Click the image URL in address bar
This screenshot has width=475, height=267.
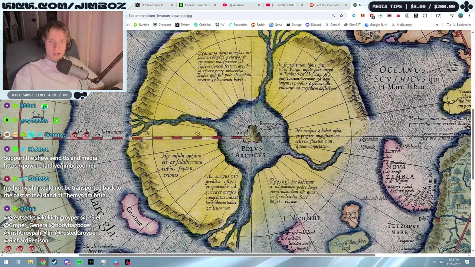point(160,16)
